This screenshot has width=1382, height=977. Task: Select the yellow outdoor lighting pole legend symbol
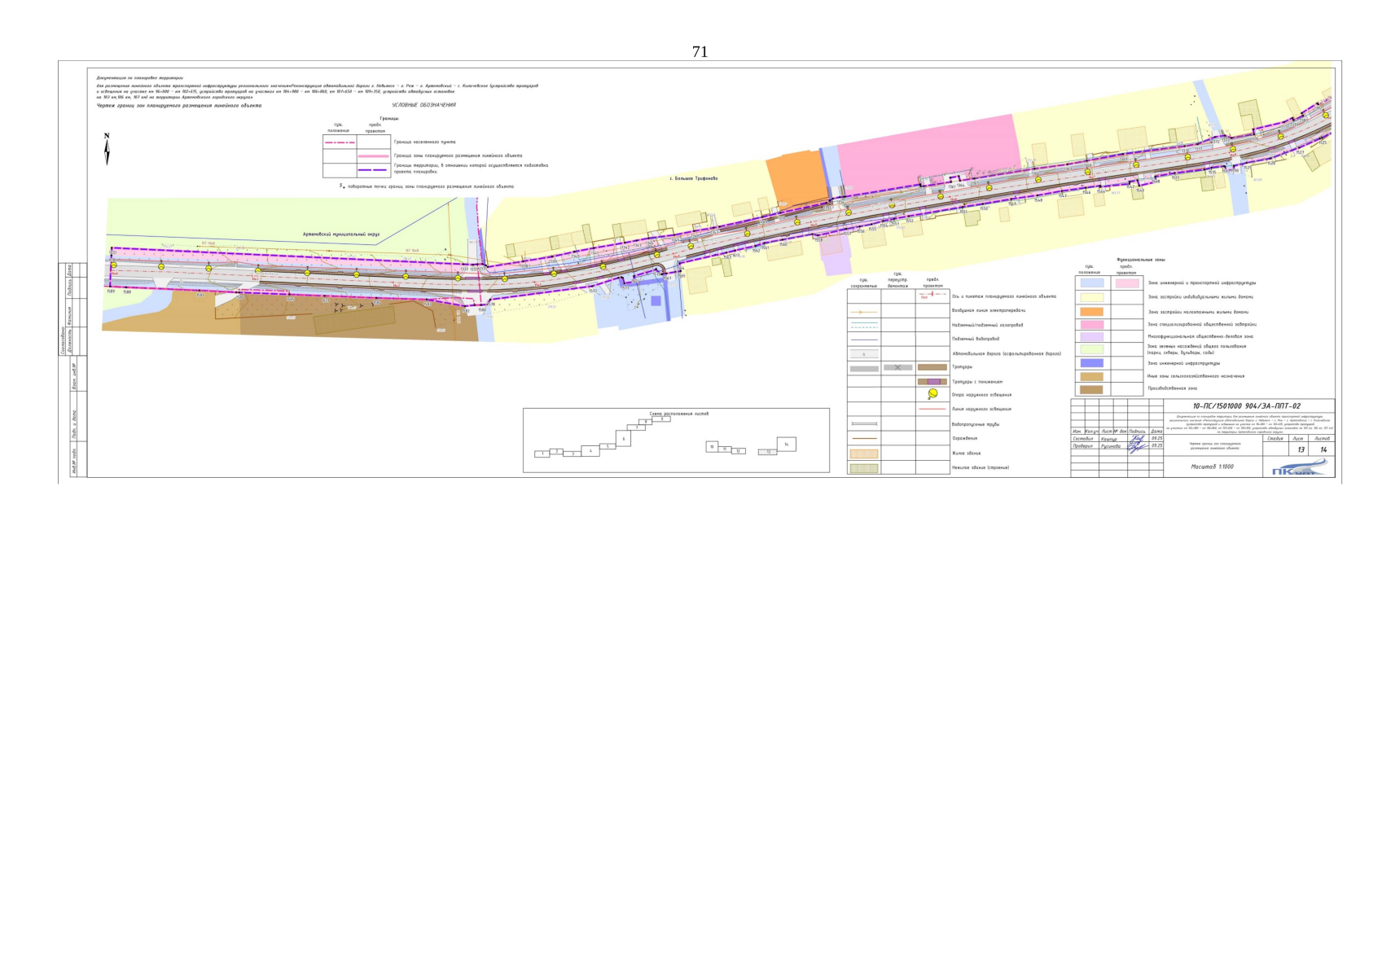932,394
